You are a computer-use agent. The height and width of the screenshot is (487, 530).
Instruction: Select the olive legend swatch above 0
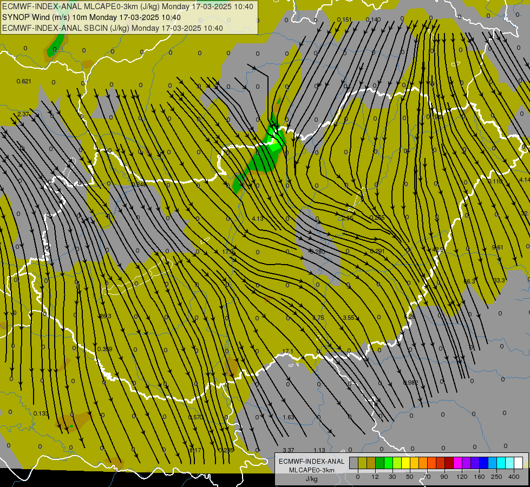pyautogui.click(x=362, y=463)
